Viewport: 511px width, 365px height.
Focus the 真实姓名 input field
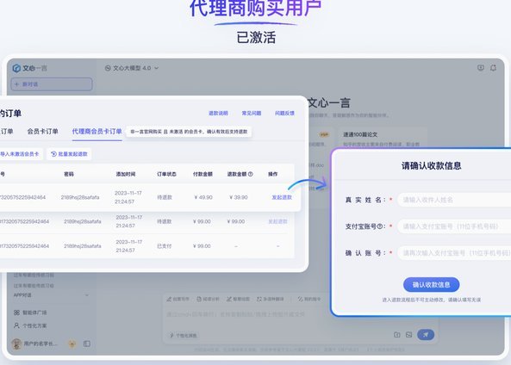coord(454,200)
